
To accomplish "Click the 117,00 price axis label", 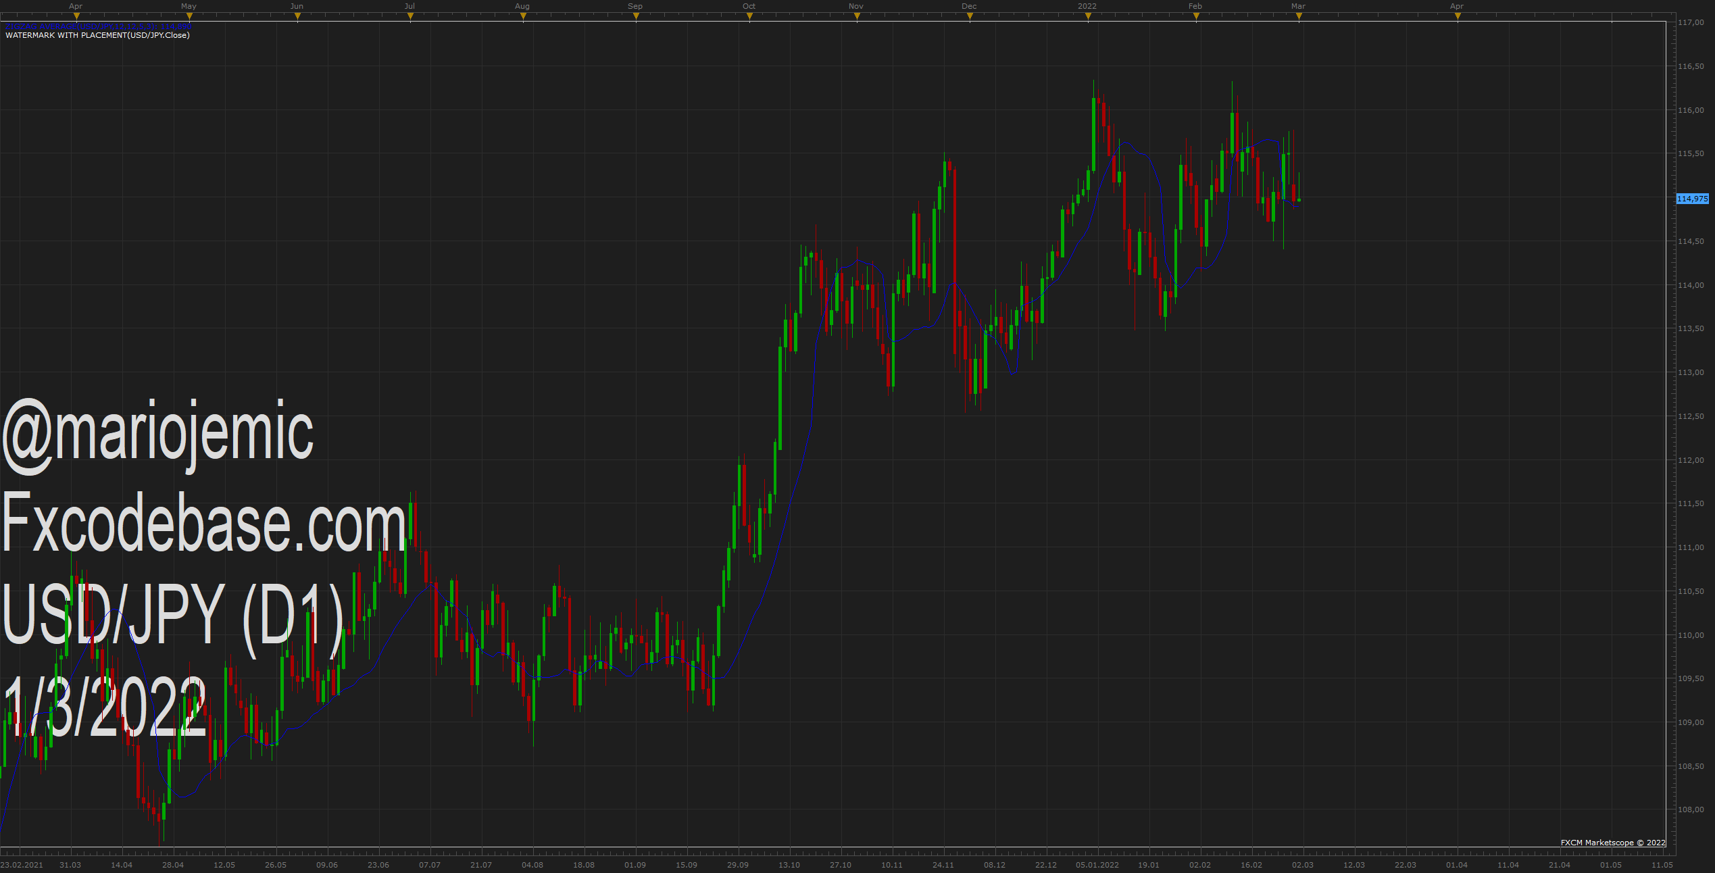I will click(x=1691, y=22).
